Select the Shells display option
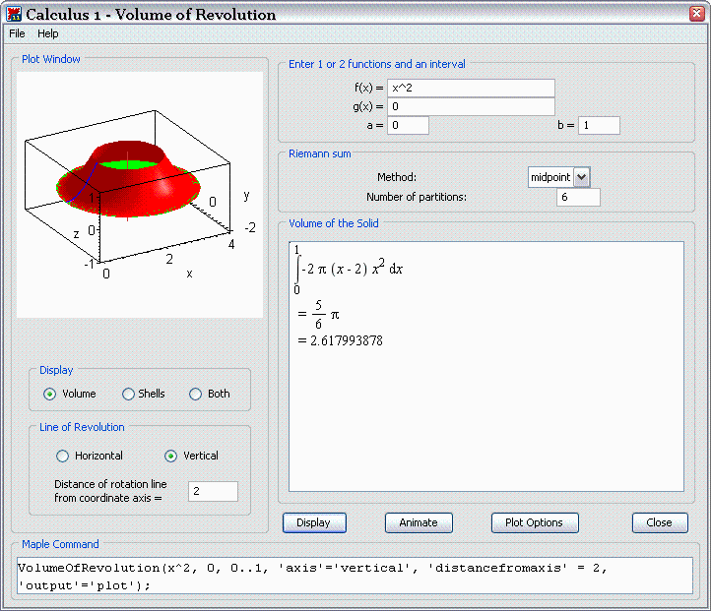 pos(128,394)
